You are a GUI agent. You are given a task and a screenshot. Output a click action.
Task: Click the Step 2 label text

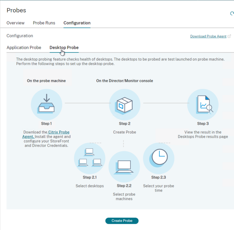point(125,124)
